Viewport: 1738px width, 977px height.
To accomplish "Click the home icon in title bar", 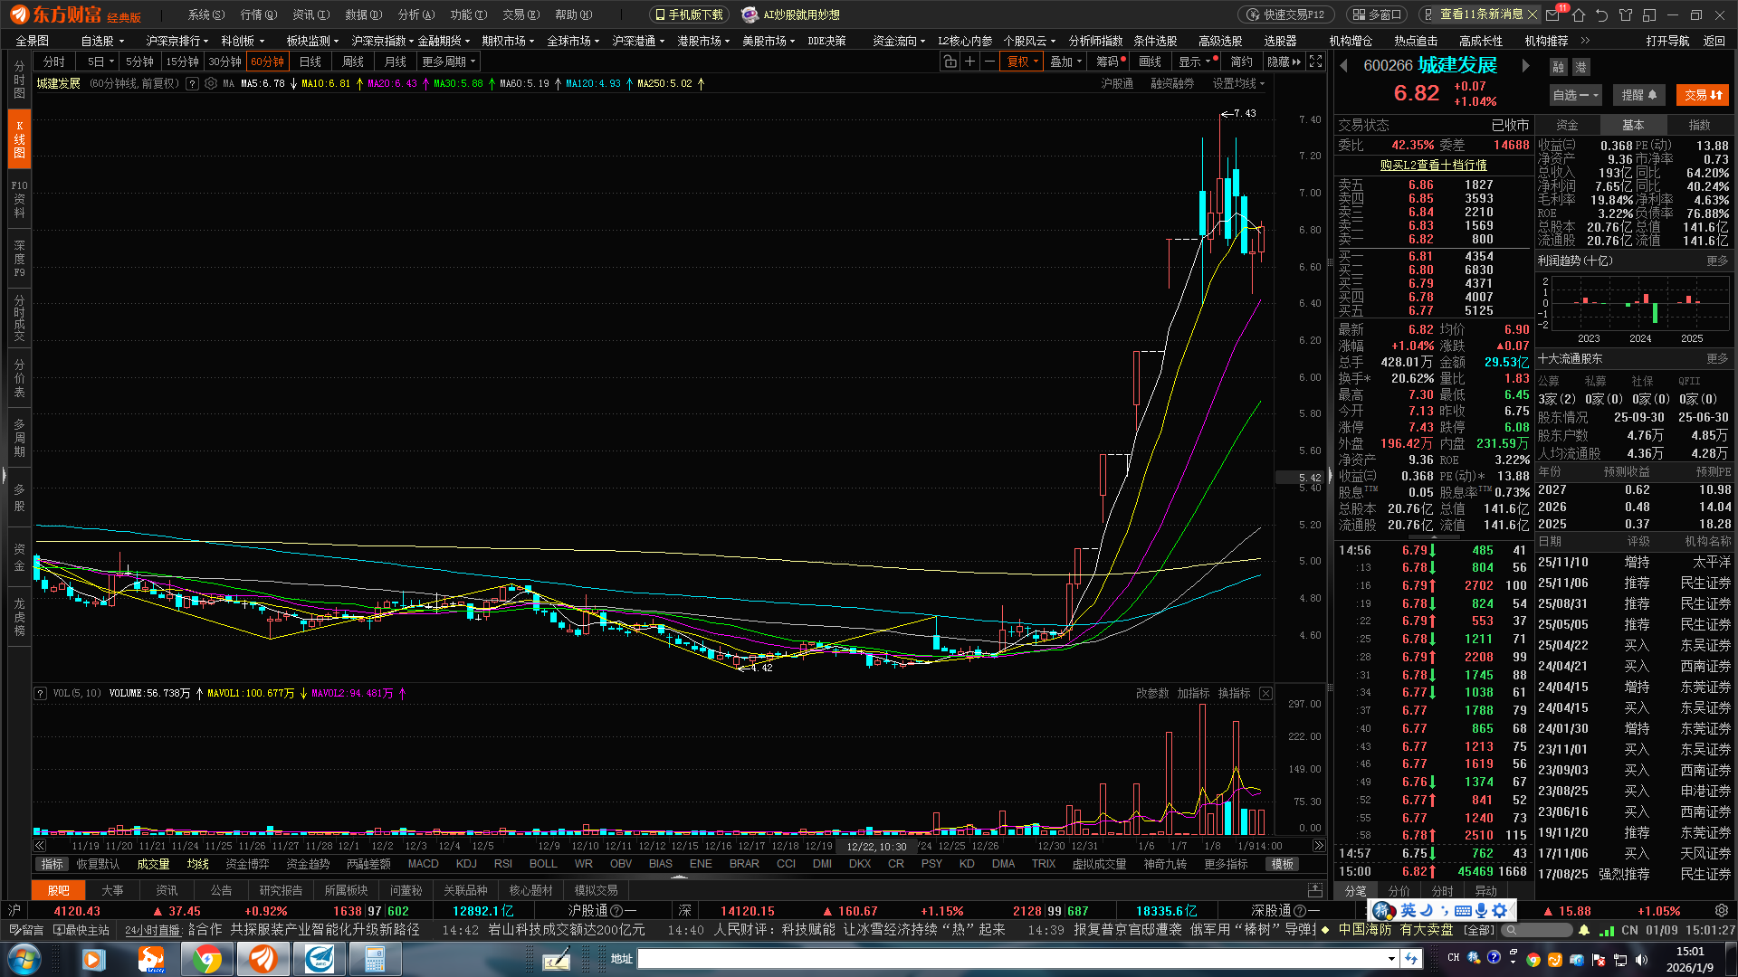I will click(x=1579, y=14).
